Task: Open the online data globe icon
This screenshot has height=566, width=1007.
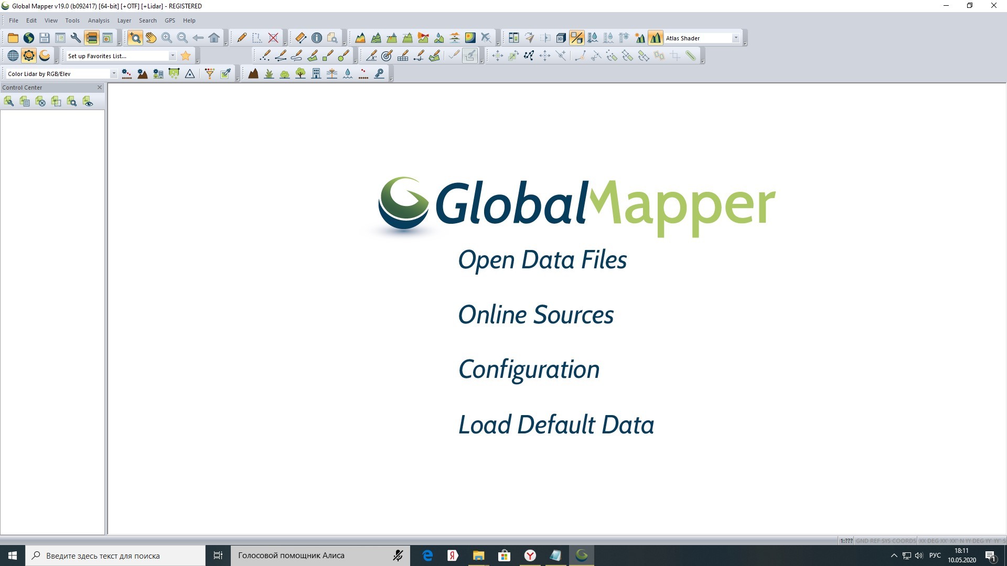Action: coord(29,38)
